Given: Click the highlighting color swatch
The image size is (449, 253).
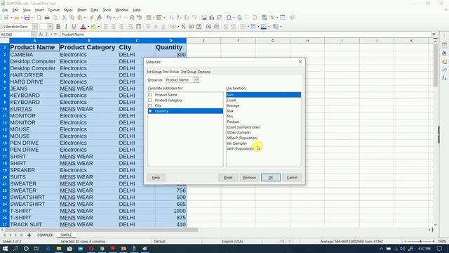Looking at the screenshot, I should coord(93,27).
